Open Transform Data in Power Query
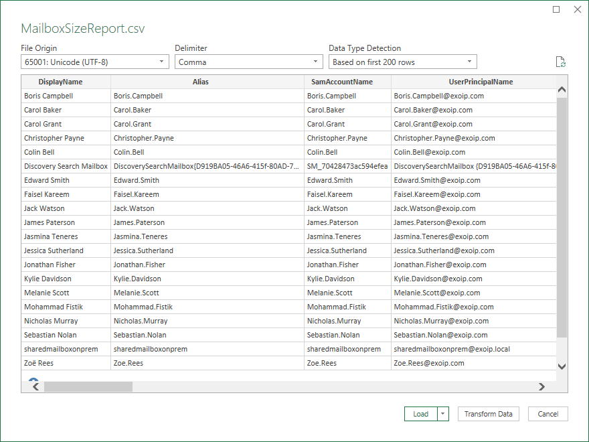The width and height of the screenshot is (589, 442). click(x=488, y=414)
